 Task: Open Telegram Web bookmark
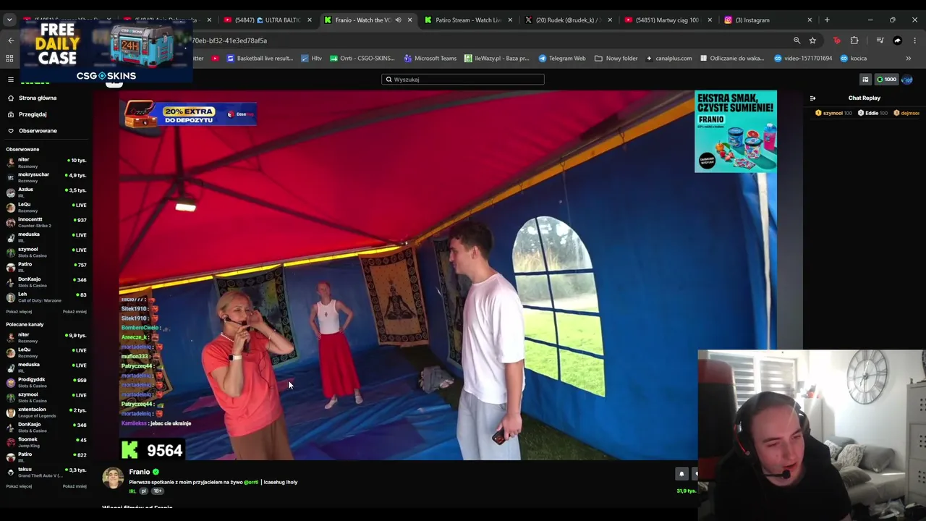[562, 59]
